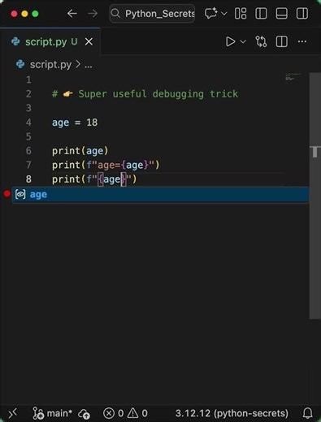Select script.py in the breadcrumb
This screenshot has width=321, height=422.
(50, 64)
